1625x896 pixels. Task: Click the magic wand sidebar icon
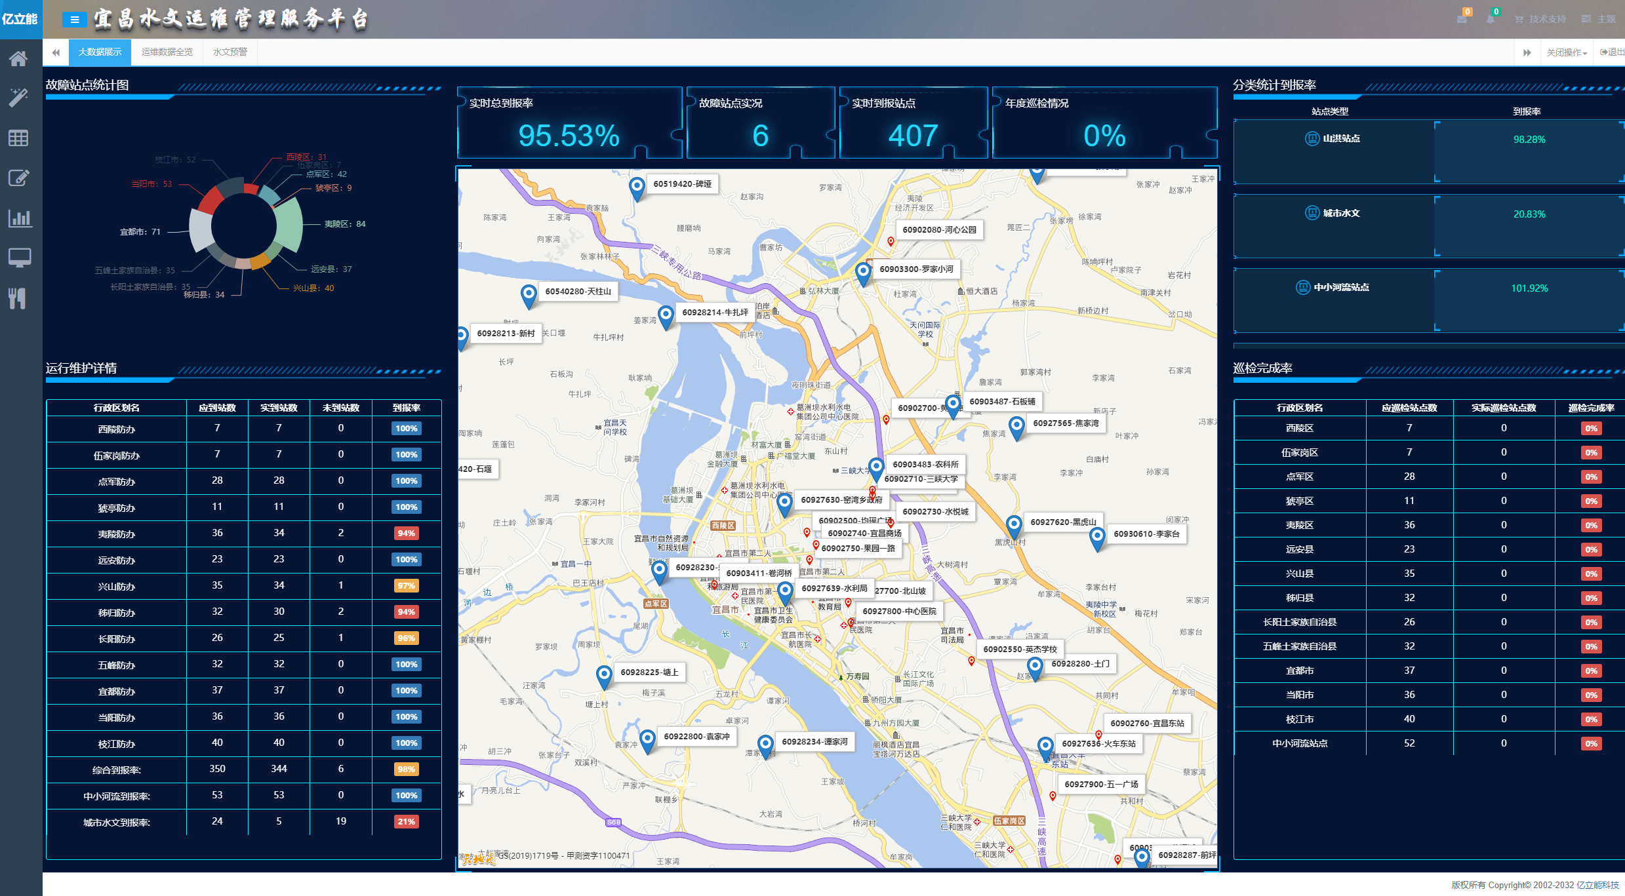[x=18, y=98]
